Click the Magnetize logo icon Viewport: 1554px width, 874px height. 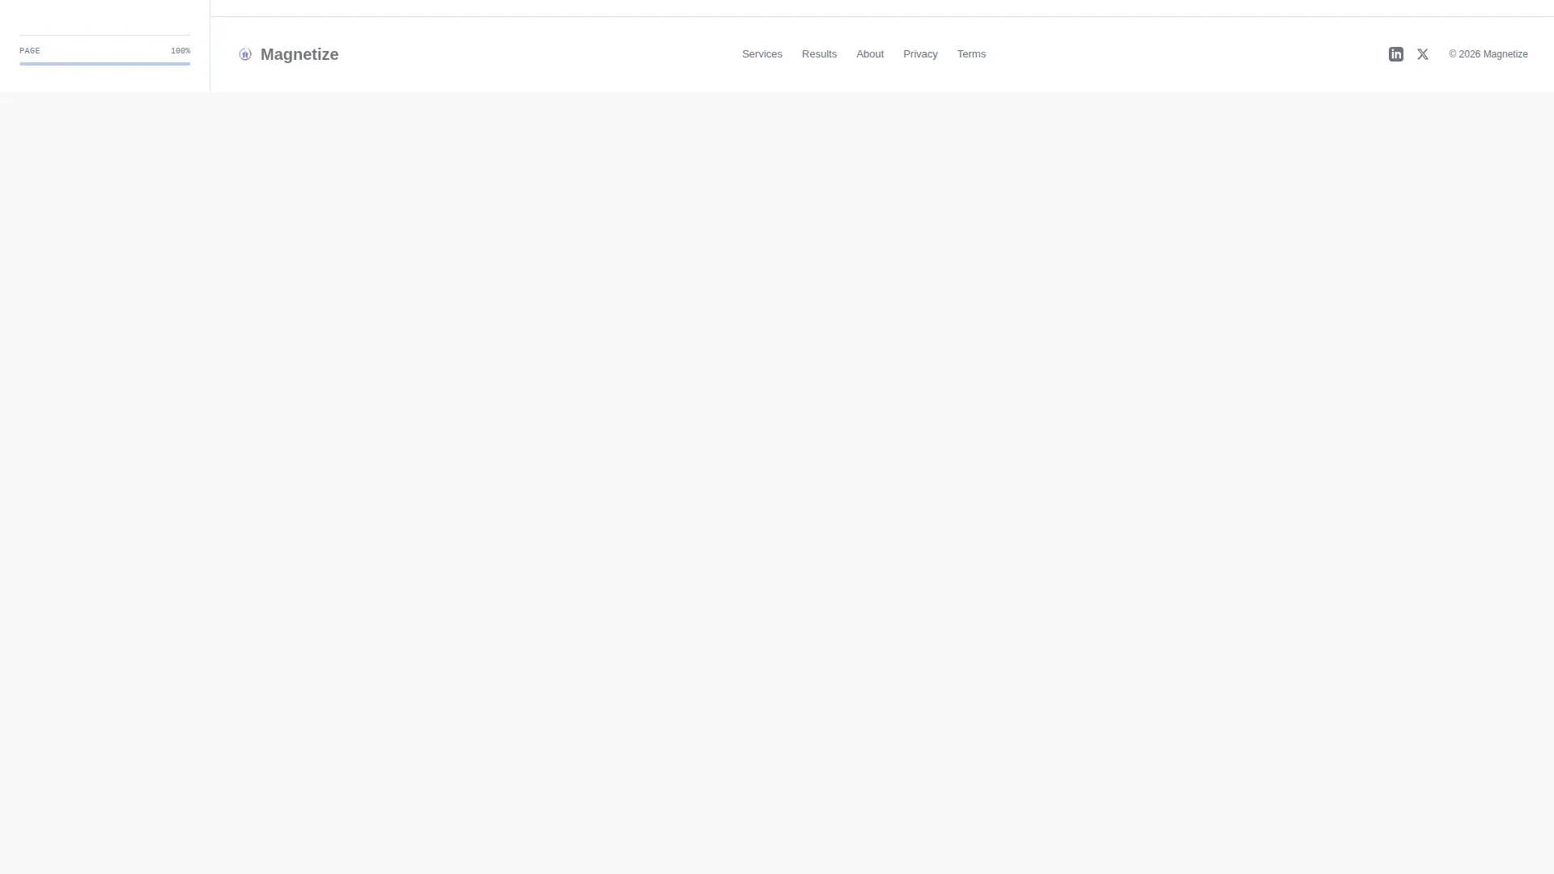(245, 54)
